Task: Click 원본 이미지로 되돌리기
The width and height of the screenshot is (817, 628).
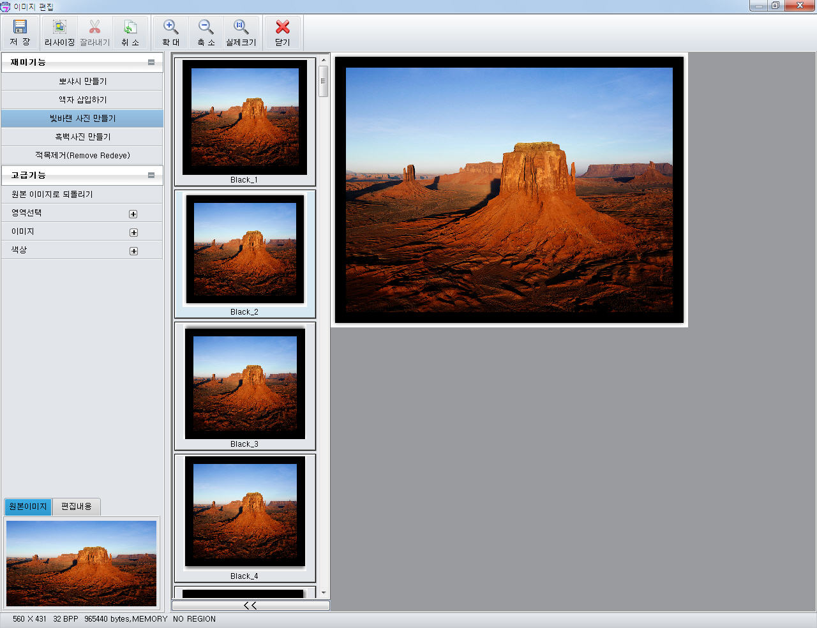Action: coord(82,194)
